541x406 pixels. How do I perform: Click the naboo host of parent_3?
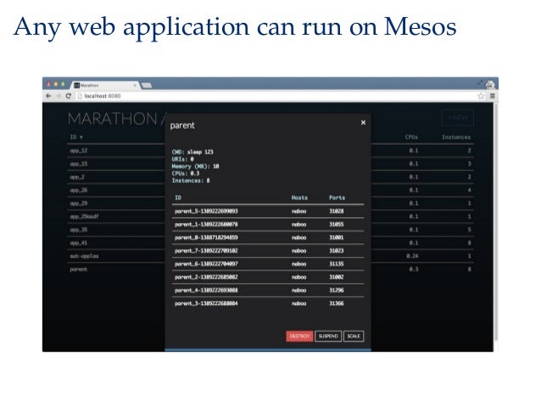pos(298,303)
